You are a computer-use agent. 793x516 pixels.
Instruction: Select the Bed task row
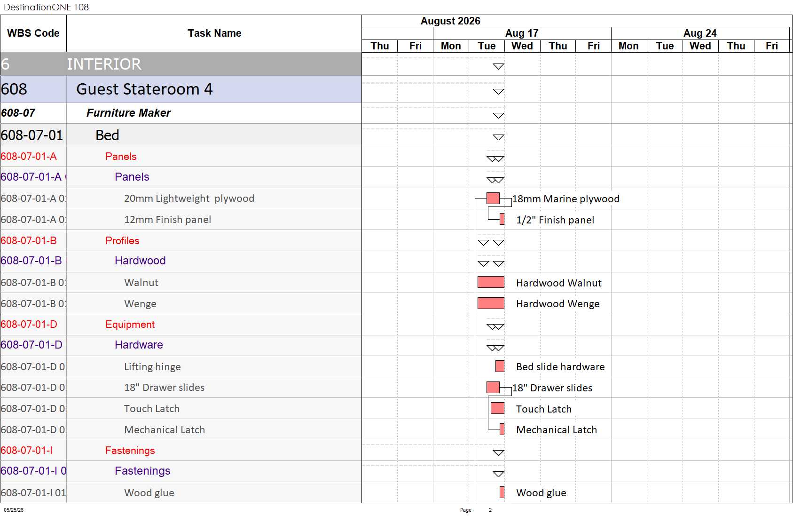pos(181,135)
